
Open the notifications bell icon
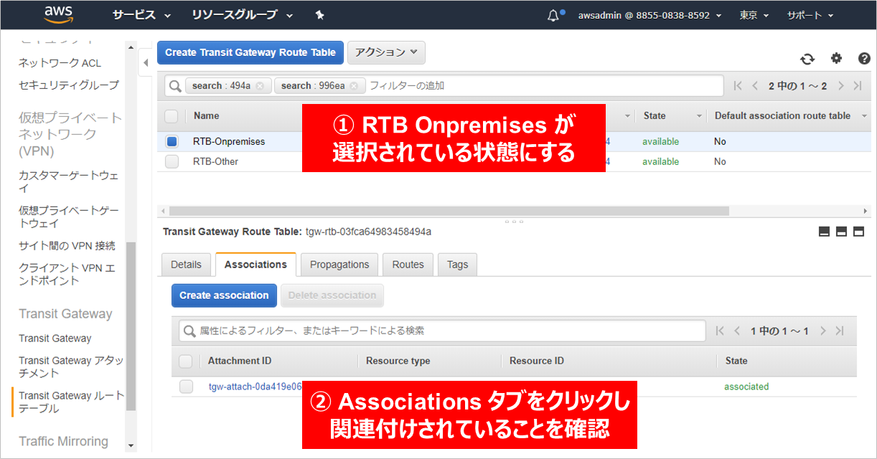click(x=553, y=15)
